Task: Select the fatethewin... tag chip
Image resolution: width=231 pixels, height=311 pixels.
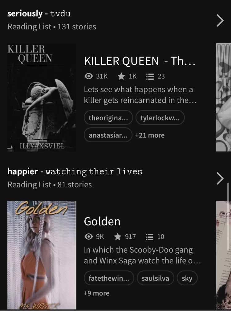Action: tap(109, 278)
